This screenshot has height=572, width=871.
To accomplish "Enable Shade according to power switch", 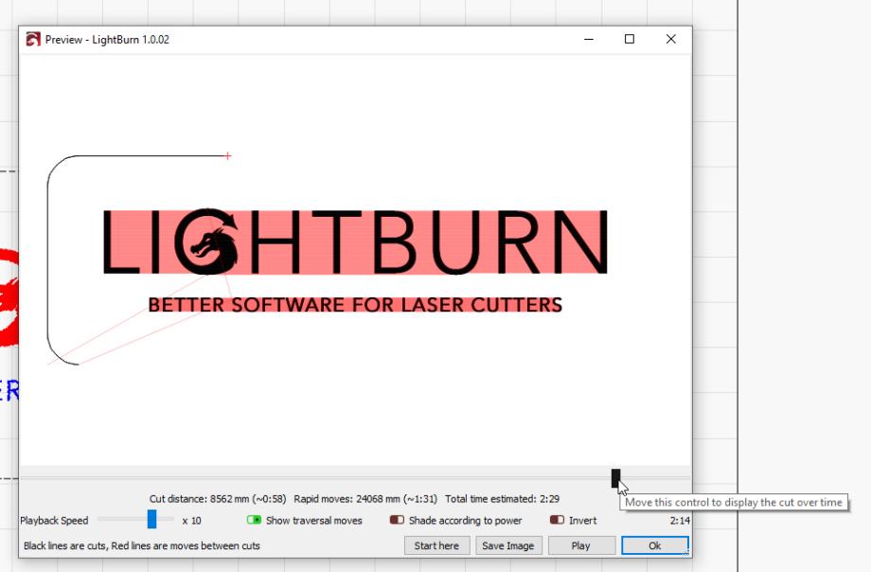I will [397, 520].
